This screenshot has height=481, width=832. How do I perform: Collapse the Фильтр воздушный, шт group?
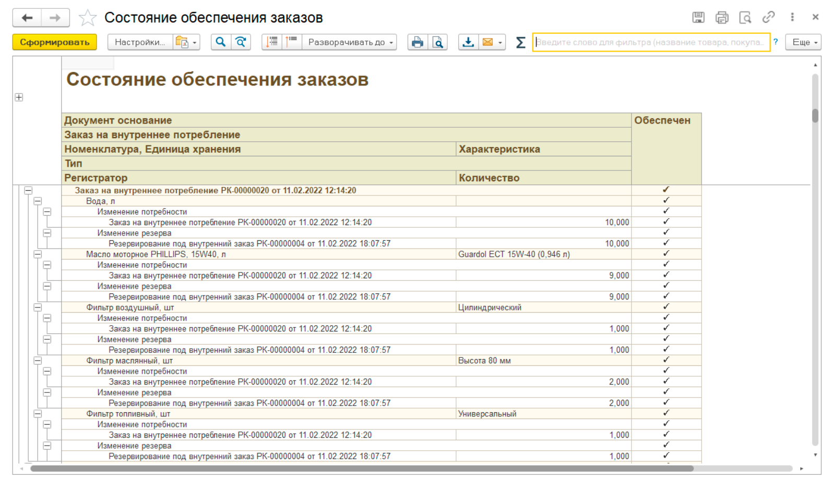(38, 307)
